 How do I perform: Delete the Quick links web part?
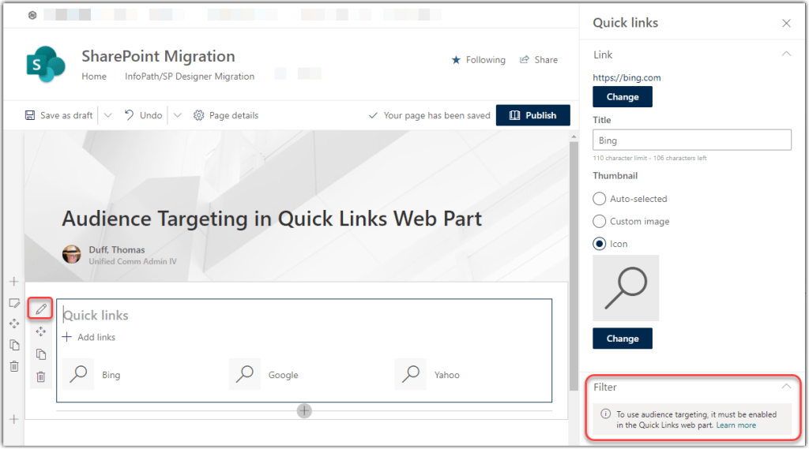41,377
